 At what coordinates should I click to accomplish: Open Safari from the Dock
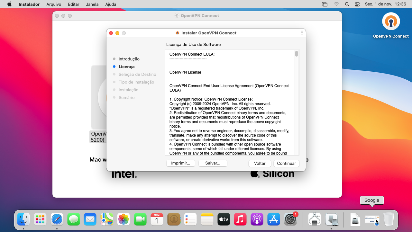(57, 219)
